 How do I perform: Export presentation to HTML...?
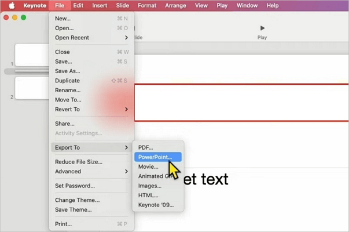(x=158, y=195)
